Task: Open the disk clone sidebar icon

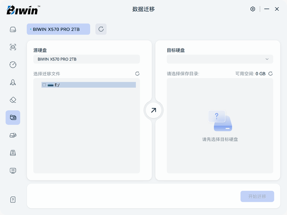Action: pyautogui.click(x=13, y=135)
